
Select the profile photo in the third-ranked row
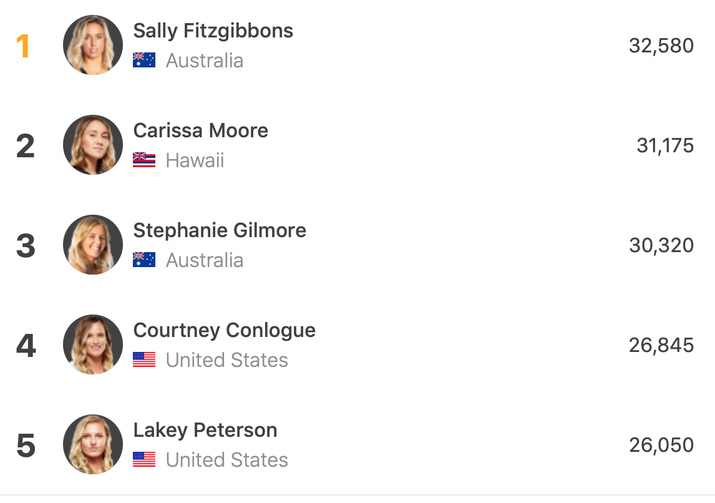93,245
